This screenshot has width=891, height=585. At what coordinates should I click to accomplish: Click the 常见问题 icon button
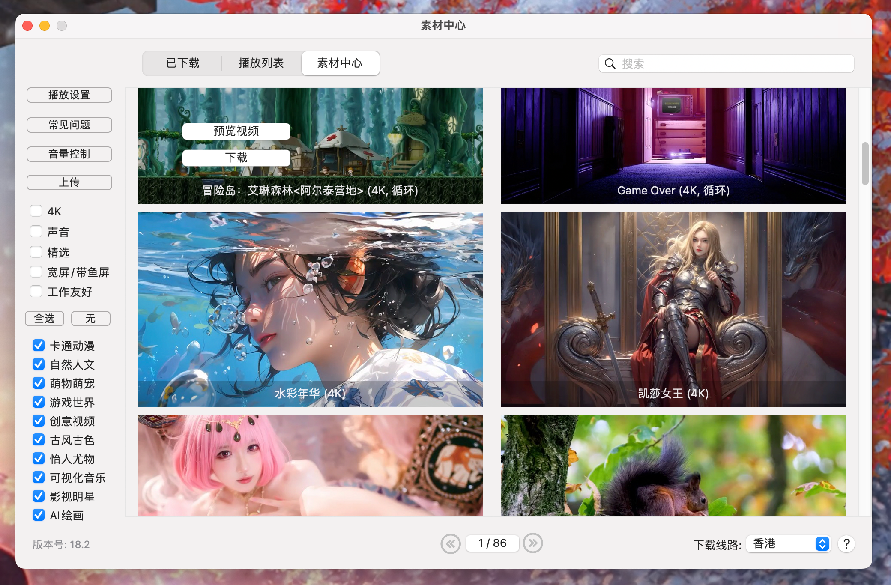pos(69,123)
